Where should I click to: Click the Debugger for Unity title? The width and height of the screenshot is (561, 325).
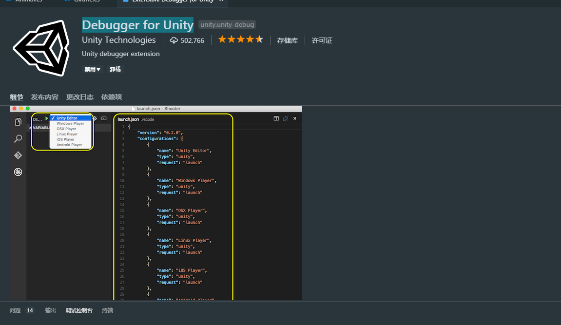point(138,25)
